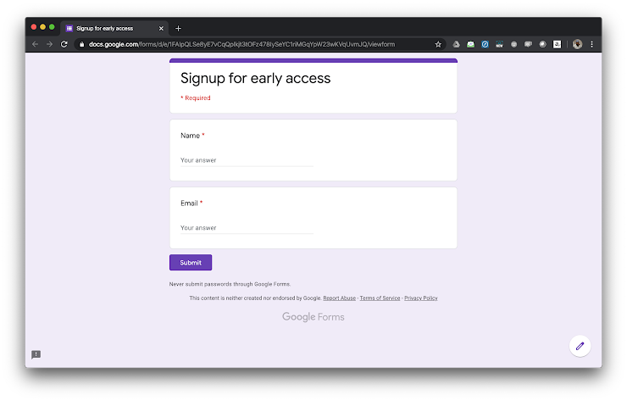Close the Signup for early access tab

pos(161,28)
